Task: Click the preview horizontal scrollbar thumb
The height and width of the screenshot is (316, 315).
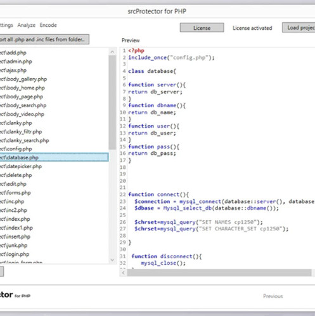Action: pos(219,273)
